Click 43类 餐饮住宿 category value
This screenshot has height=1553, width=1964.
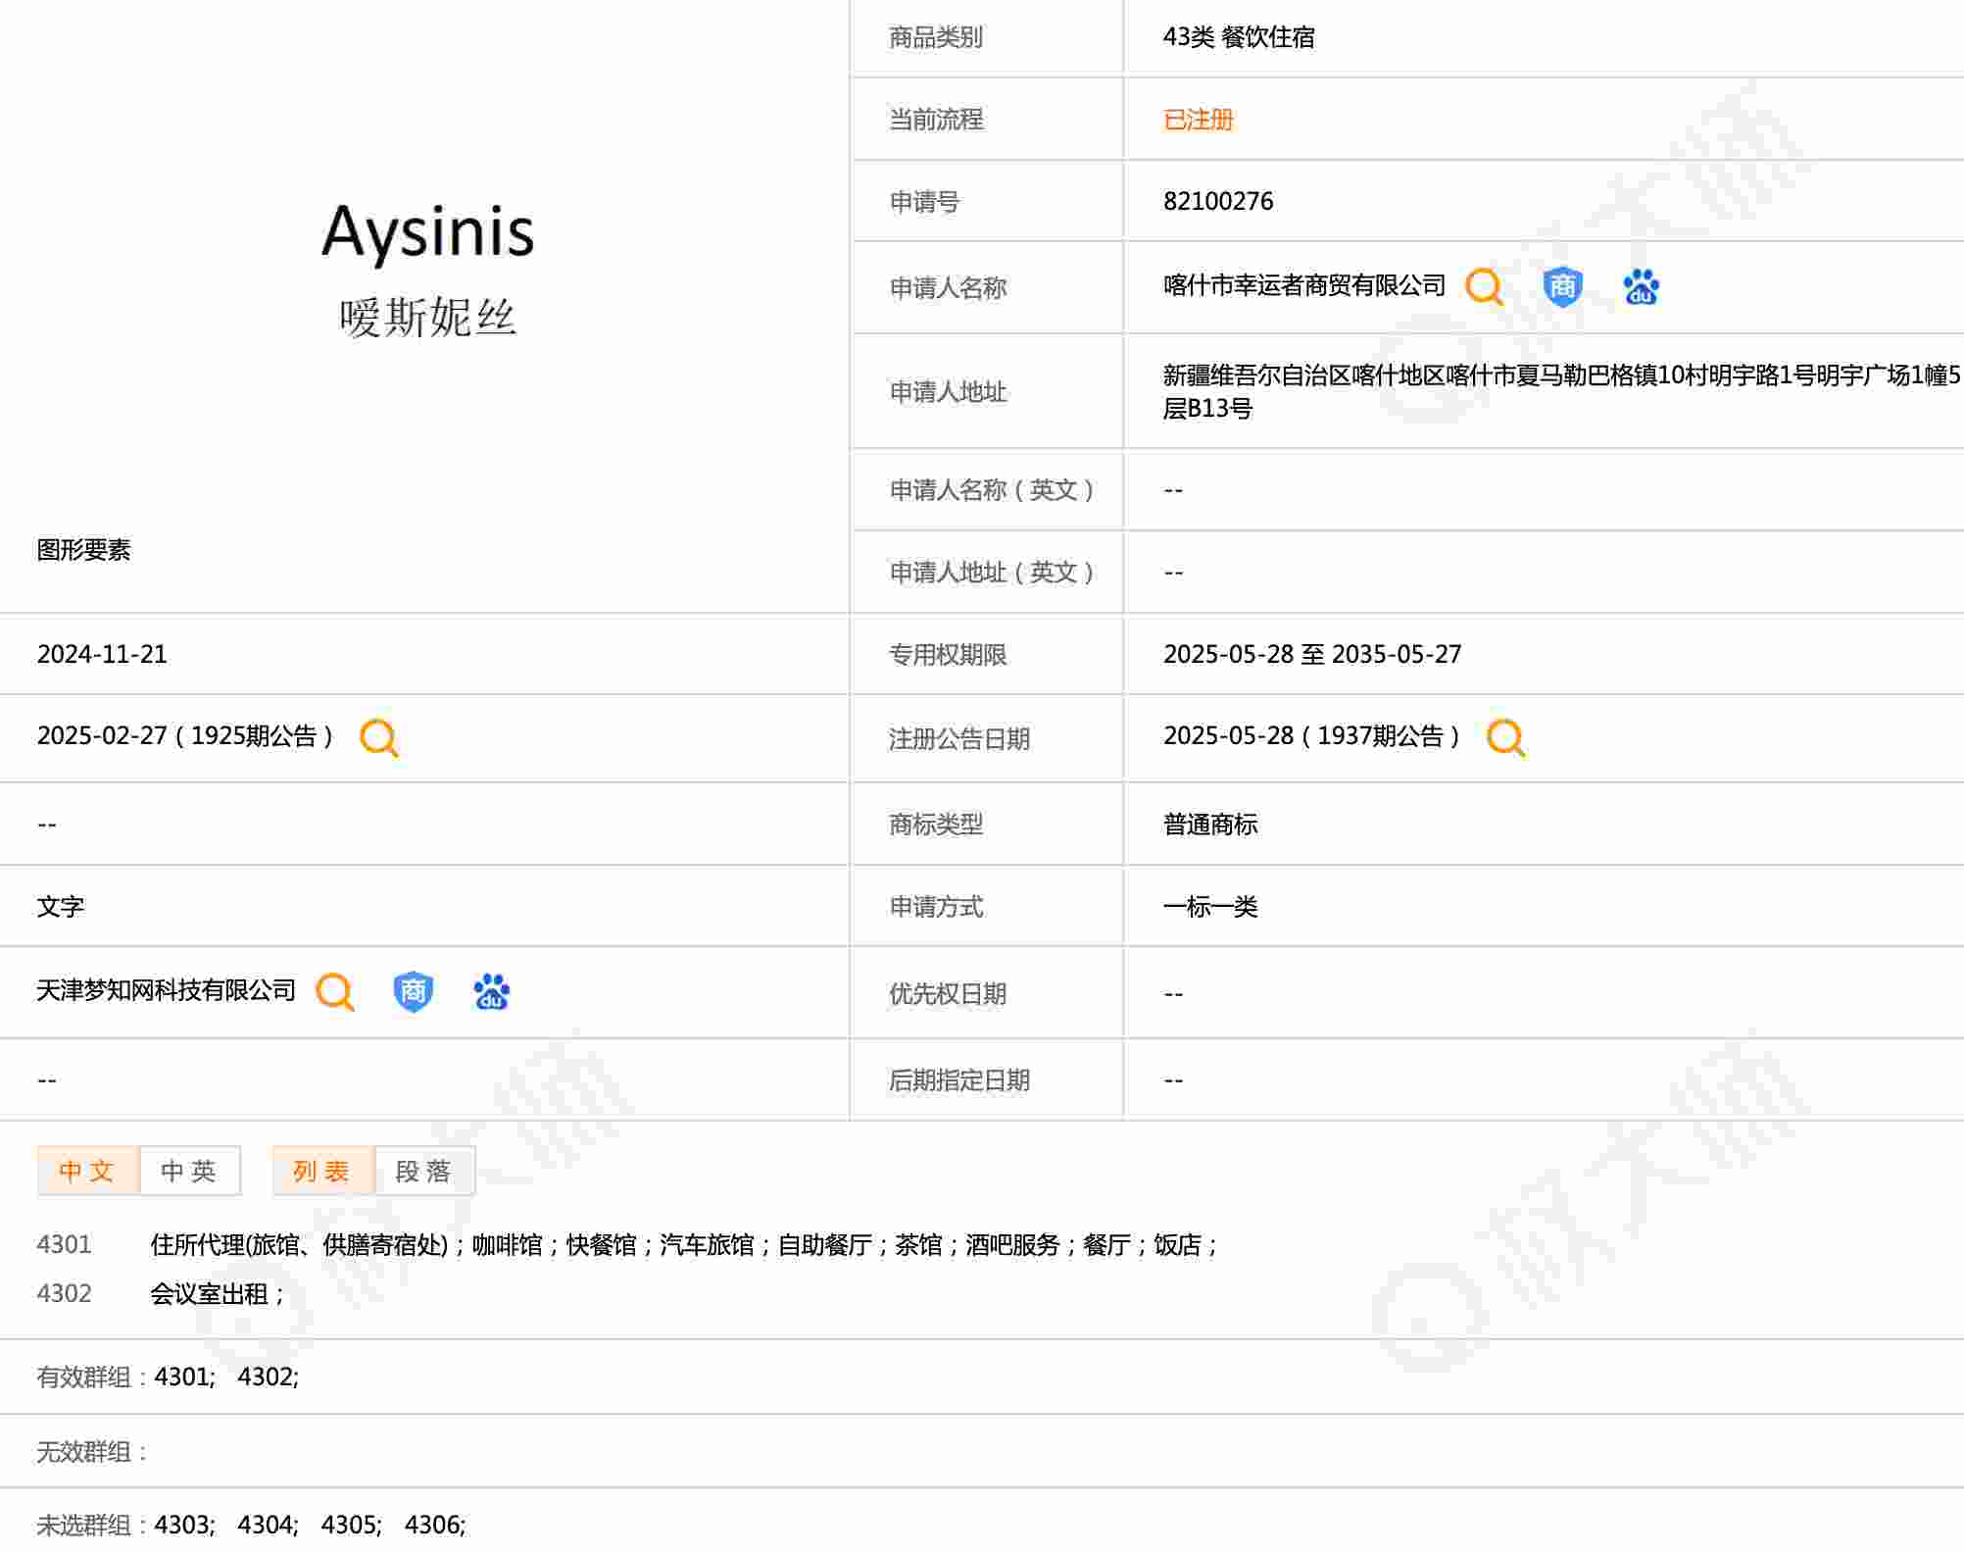[x=1238, y=37]
